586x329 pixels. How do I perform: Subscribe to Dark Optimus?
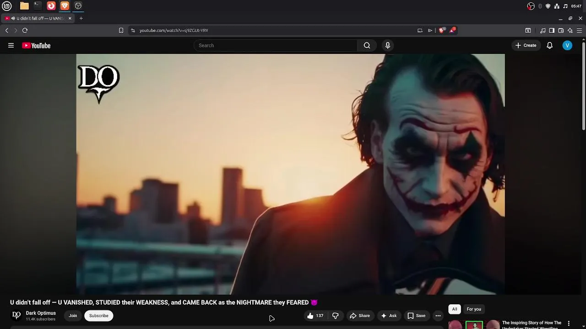pyautogui.click(x=99, y=316)
